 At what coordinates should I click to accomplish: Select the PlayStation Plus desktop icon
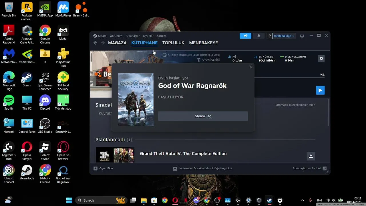(63, 58)
